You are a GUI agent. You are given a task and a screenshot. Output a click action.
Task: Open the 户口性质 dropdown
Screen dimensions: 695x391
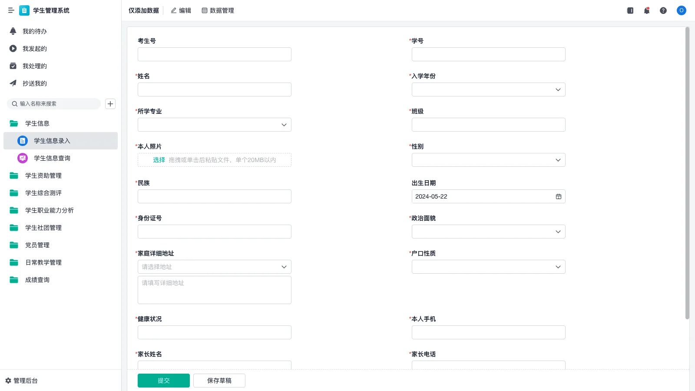click(x=558, y=267)
